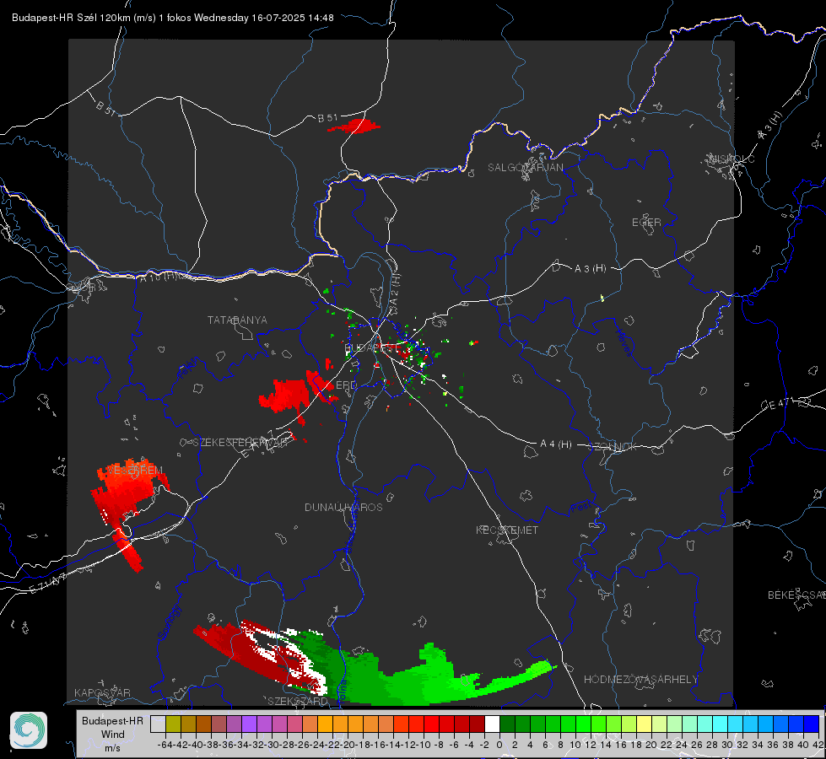Screen dimensions: 826x759
Task: Click the red echo patch north near B 51
Action: tap(355, 126)
